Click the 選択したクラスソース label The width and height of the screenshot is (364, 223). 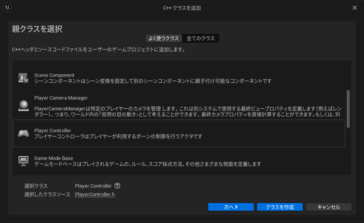point(47,195)
